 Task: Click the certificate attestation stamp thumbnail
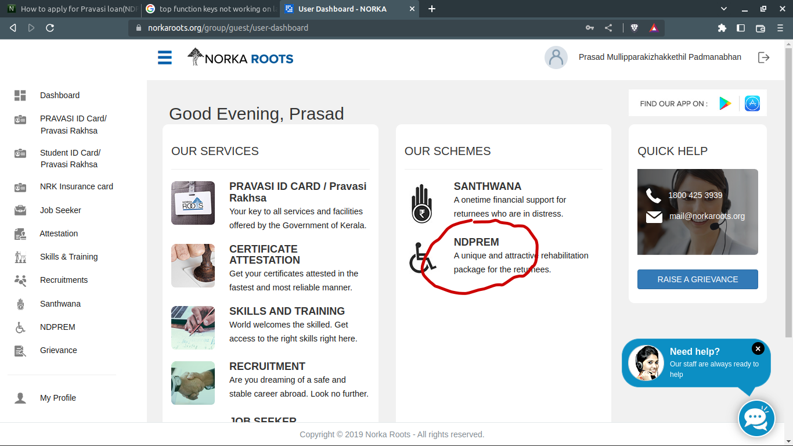193,265
